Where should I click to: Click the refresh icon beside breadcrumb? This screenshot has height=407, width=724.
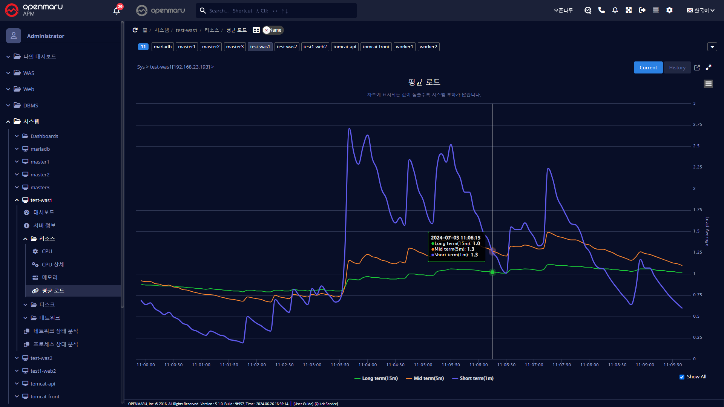pos(135,30)
